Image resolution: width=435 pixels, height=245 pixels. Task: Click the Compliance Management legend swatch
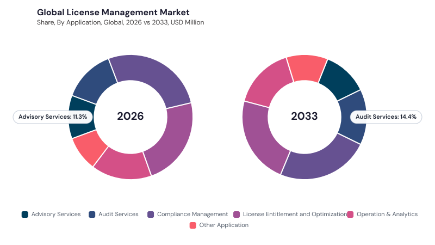tap(151, 215)
